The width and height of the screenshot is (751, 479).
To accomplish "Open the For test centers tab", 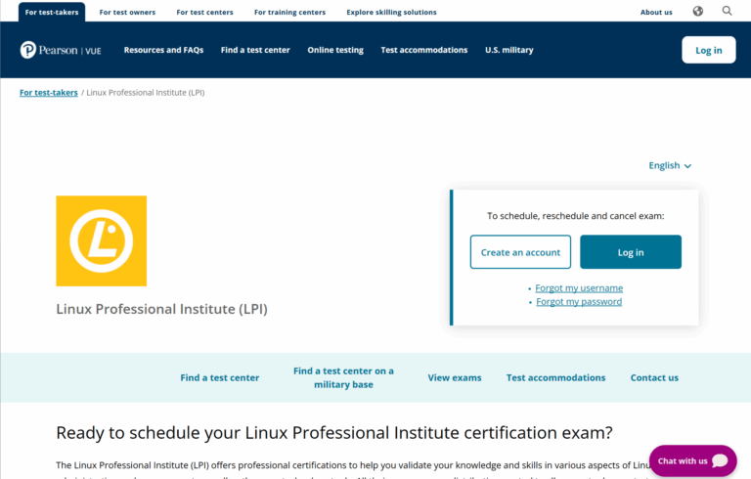I will (x=204, y=12).
